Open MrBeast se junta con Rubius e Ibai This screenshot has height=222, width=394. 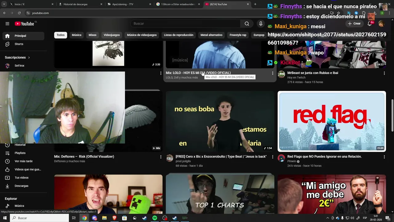click(313, 73)
